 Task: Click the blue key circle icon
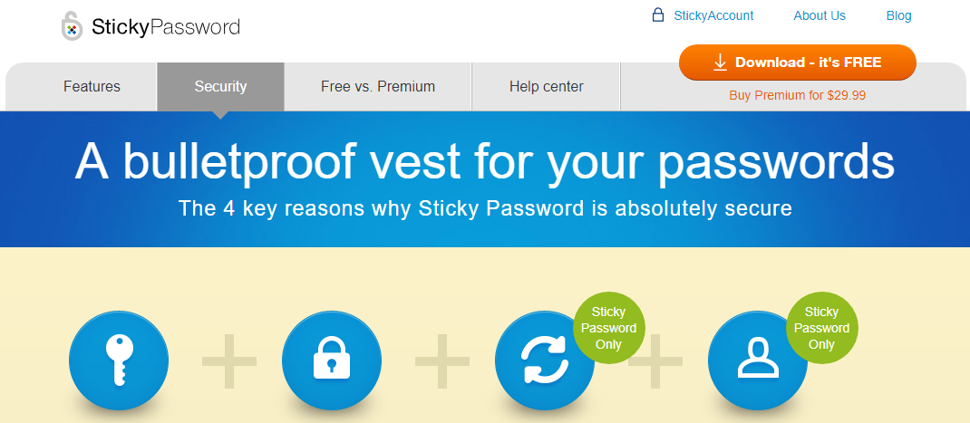coord(118,361)
